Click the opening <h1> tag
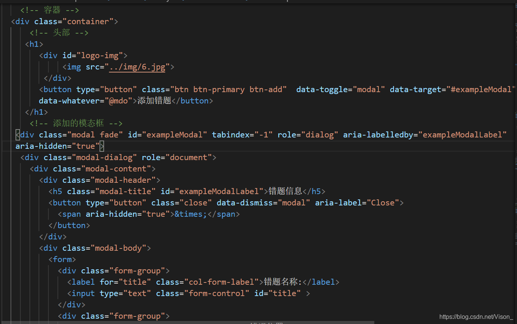Screen dimensions: 517x324 (34, 44)
